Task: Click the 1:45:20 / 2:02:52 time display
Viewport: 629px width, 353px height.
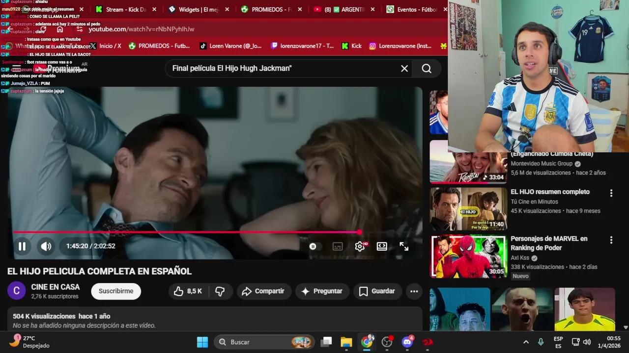Action: coord(91,246)
